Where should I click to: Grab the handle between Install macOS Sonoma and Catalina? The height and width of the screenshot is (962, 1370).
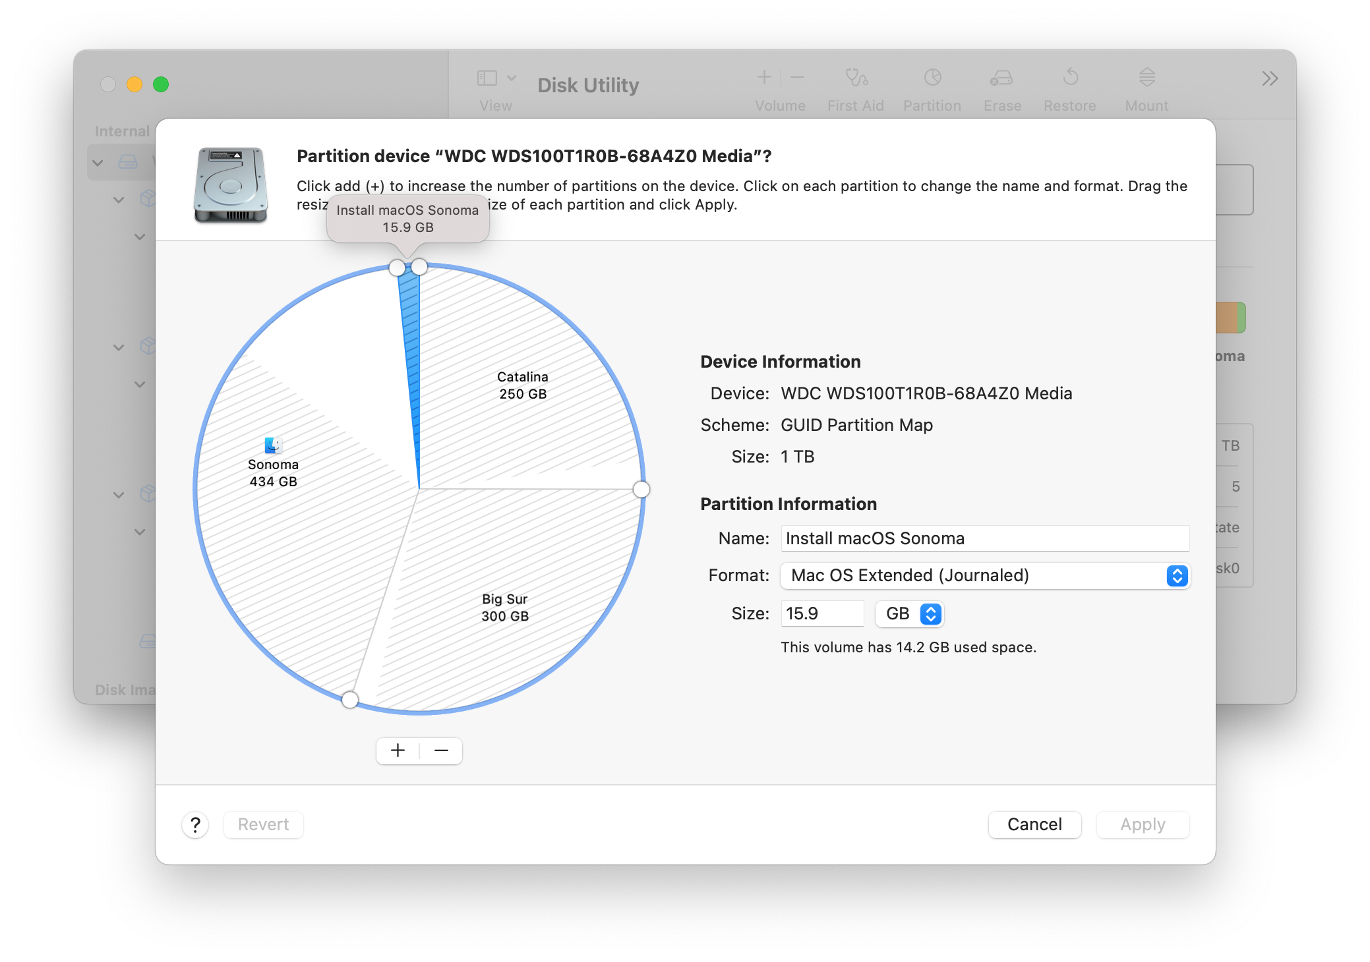click(419, 267)
